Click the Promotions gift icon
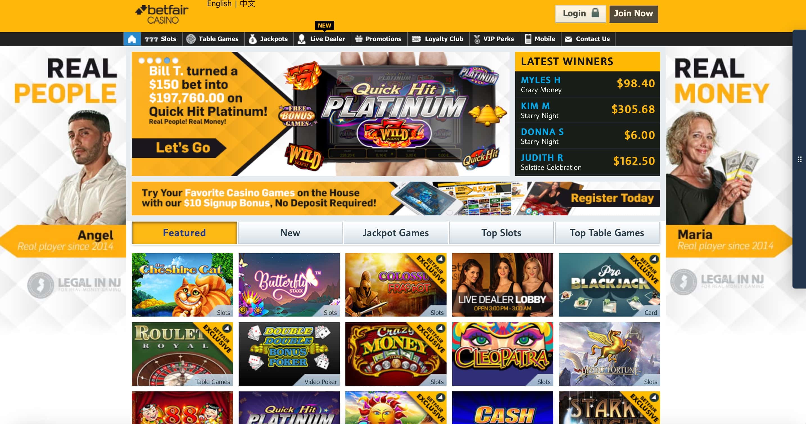The height and width of the screenshot is (424, 806). [x=359, y=39]
